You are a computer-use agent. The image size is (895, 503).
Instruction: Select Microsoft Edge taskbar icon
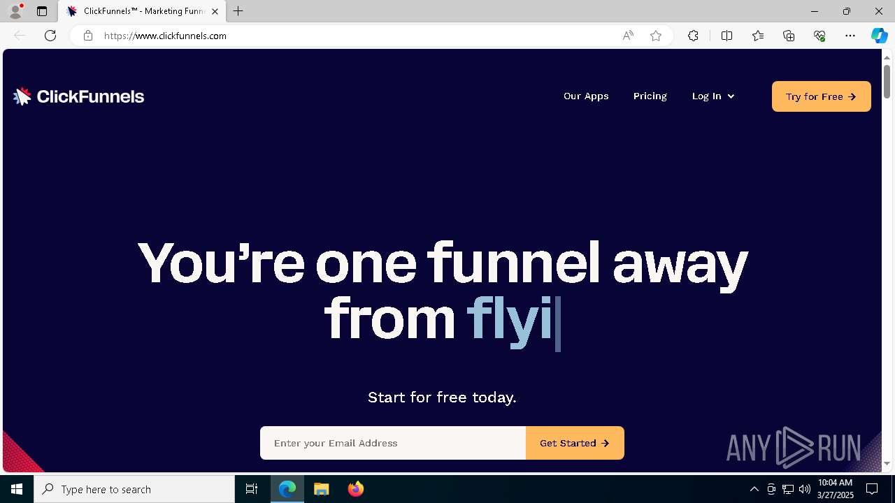point(287,489)
